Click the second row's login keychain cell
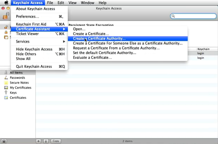This screenshot has height=144, width=218. pyautogui.click(x=201, y=58)
